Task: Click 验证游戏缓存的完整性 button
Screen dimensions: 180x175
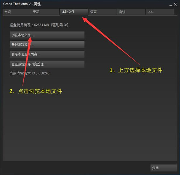Action: [x=47, y=64]
